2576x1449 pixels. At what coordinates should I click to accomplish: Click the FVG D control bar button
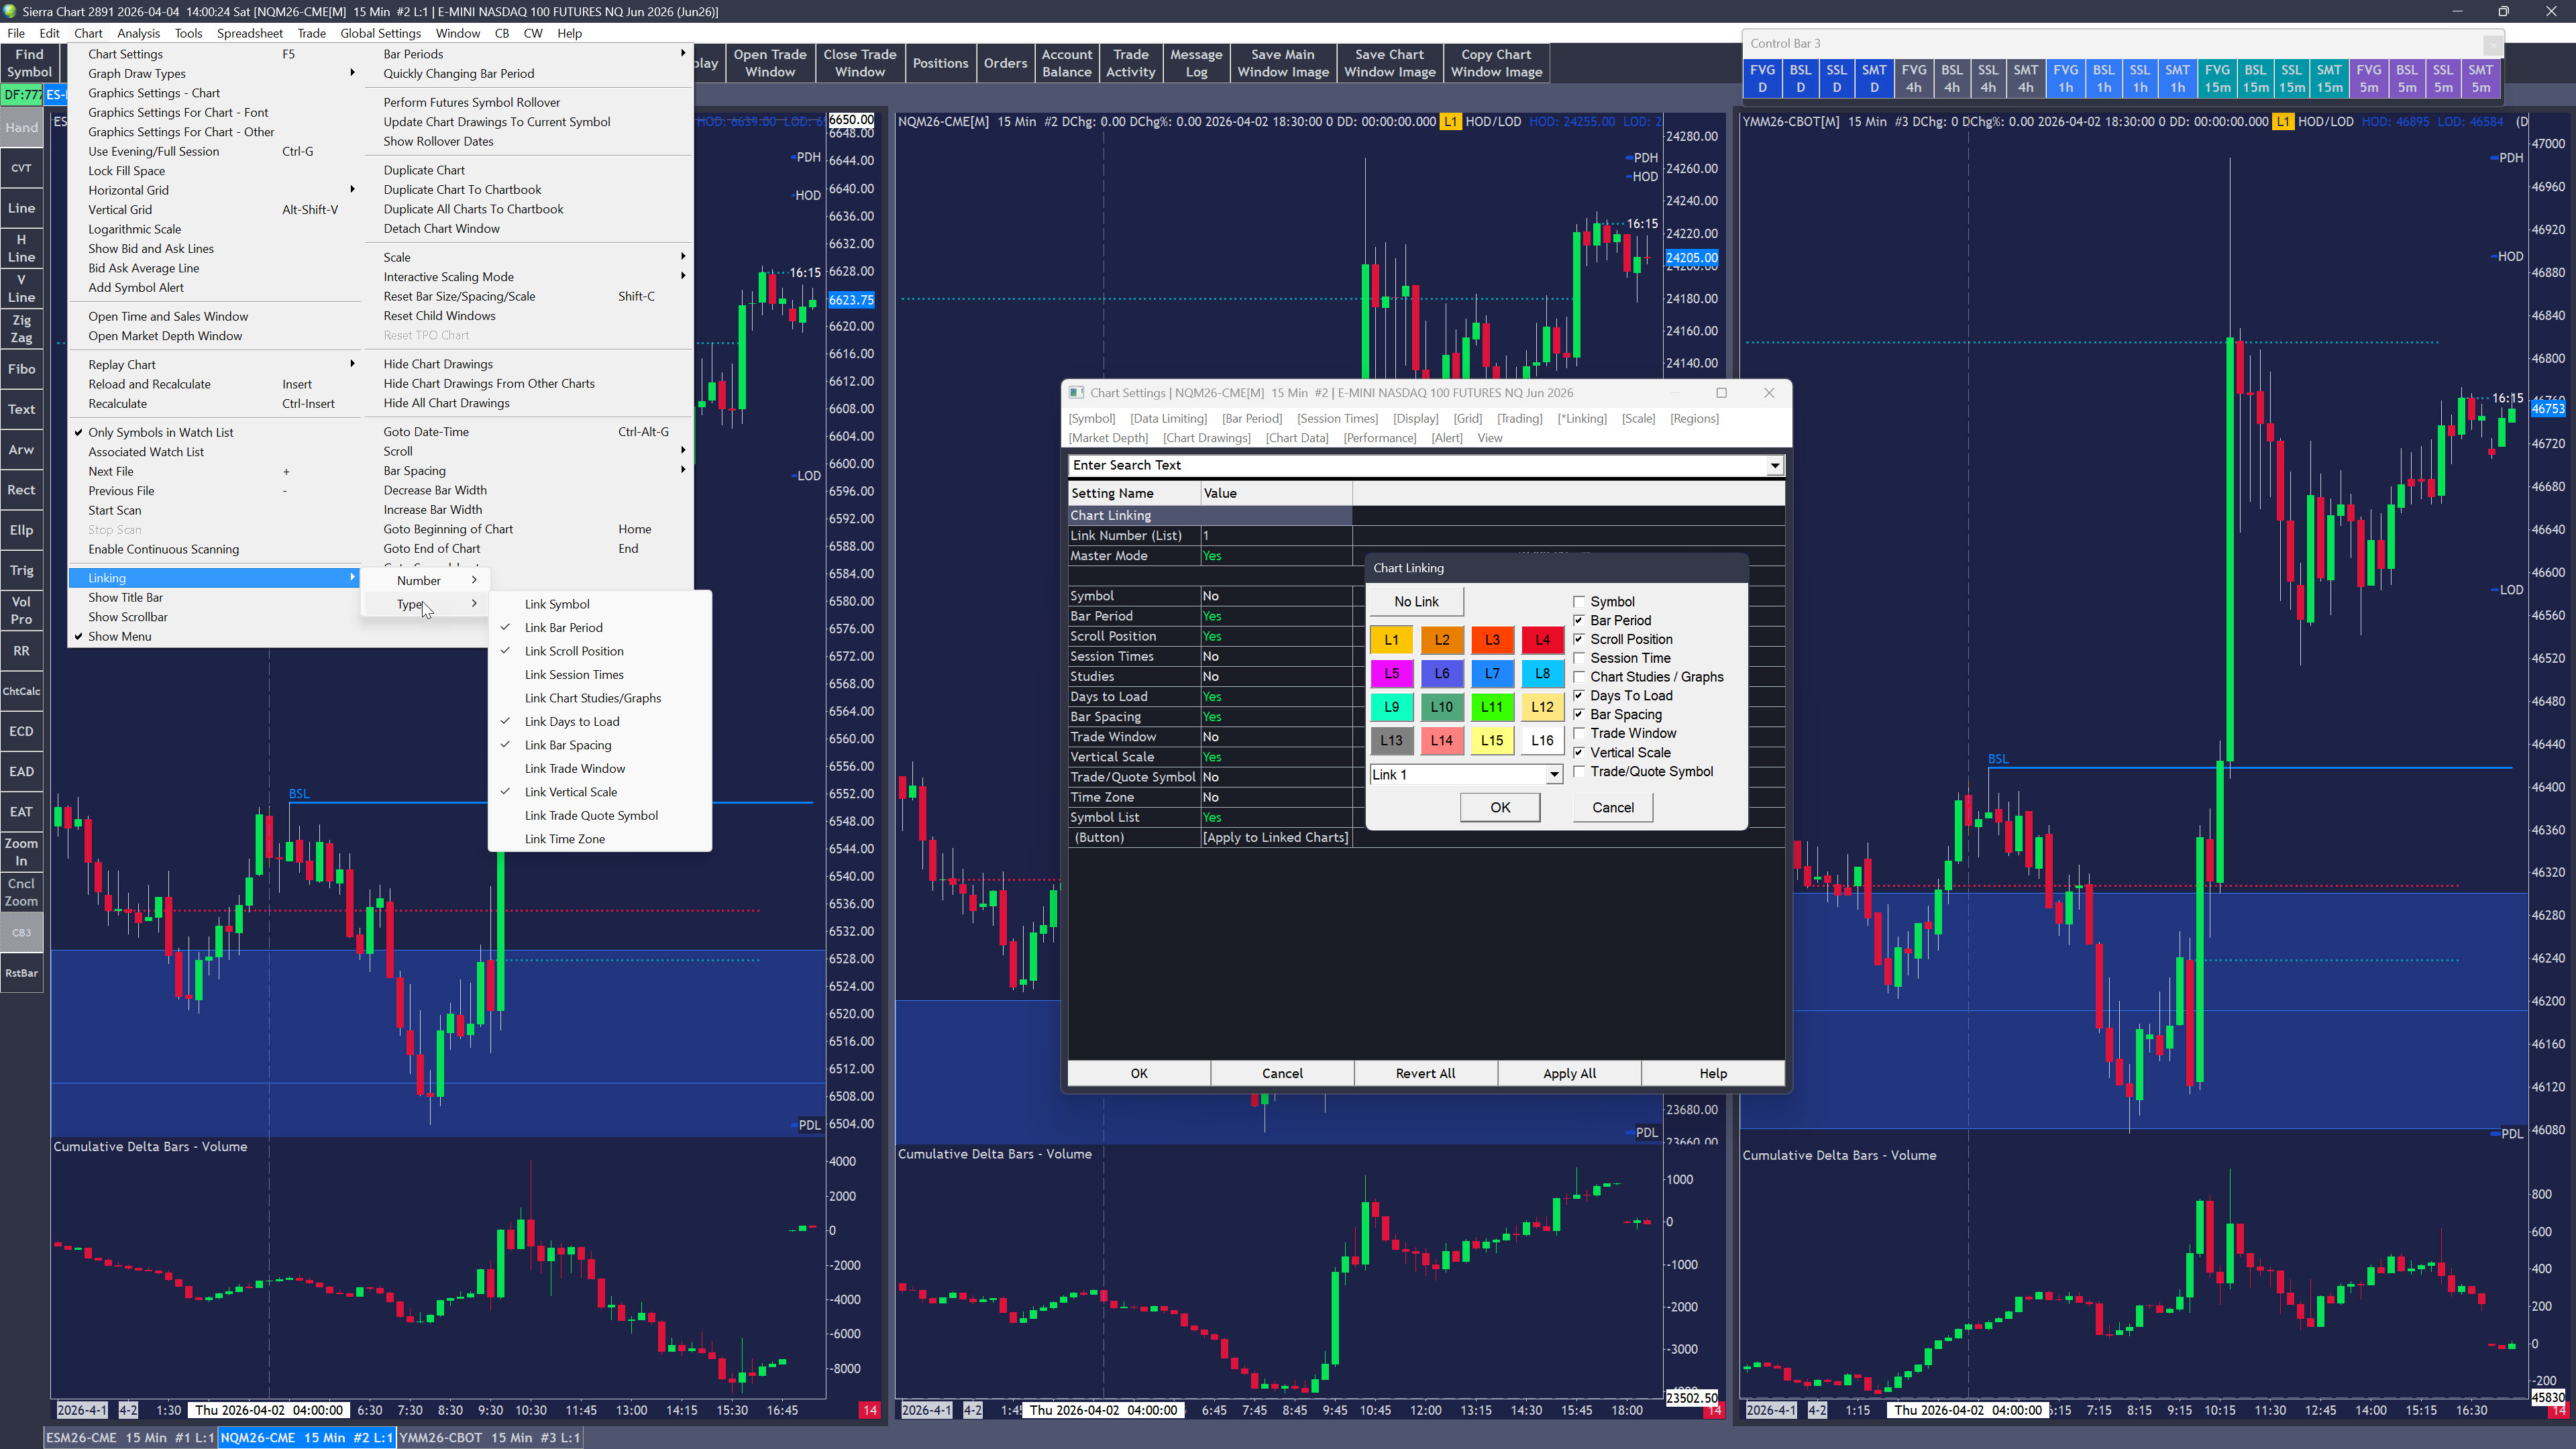1762,78
